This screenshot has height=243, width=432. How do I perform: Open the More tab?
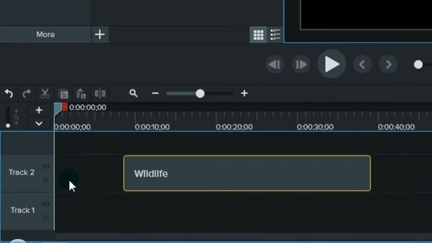click(45, 34)
